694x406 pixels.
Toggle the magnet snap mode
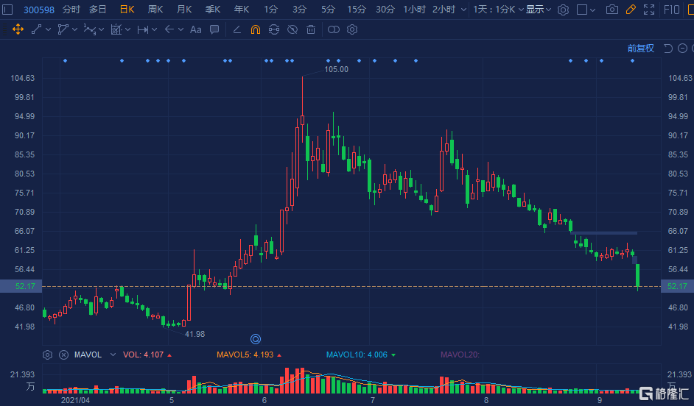256,29
